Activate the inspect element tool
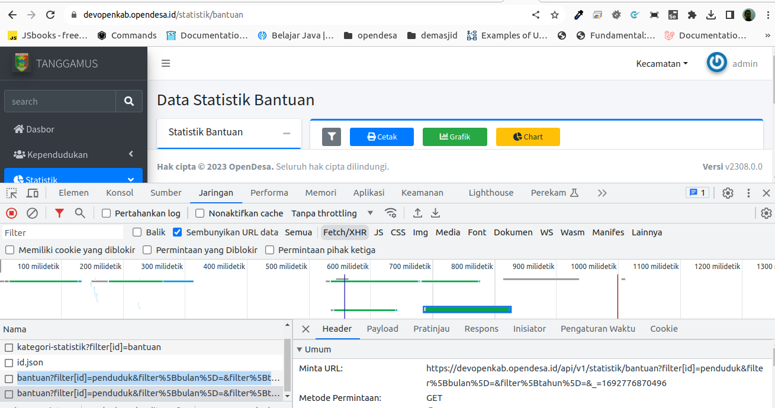The width and height of the screenshot is (775, 408). pyautogui.click(x=11, y=192)
